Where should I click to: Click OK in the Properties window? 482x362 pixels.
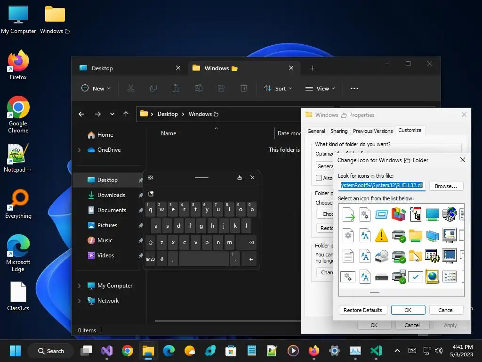click(x=374, y=325)
